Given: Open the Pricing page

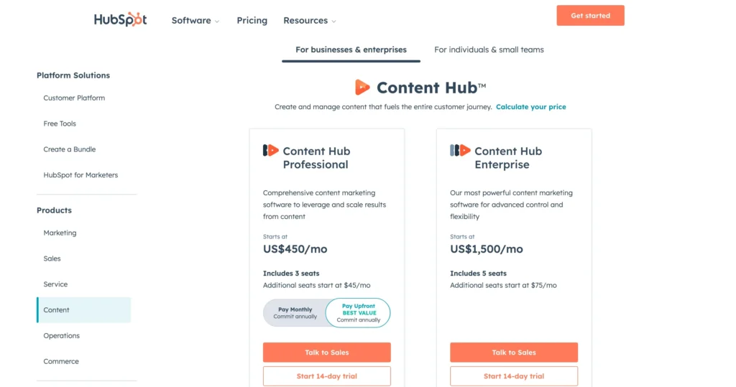Looking at the screenshot, I should [x=252, y=21].
